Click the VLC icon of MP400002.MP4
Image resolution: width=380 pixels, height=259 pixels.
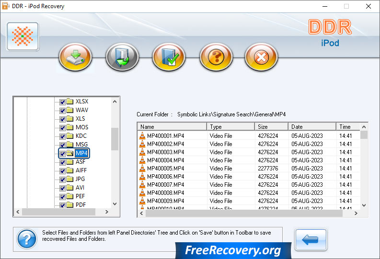pos(142,144)
